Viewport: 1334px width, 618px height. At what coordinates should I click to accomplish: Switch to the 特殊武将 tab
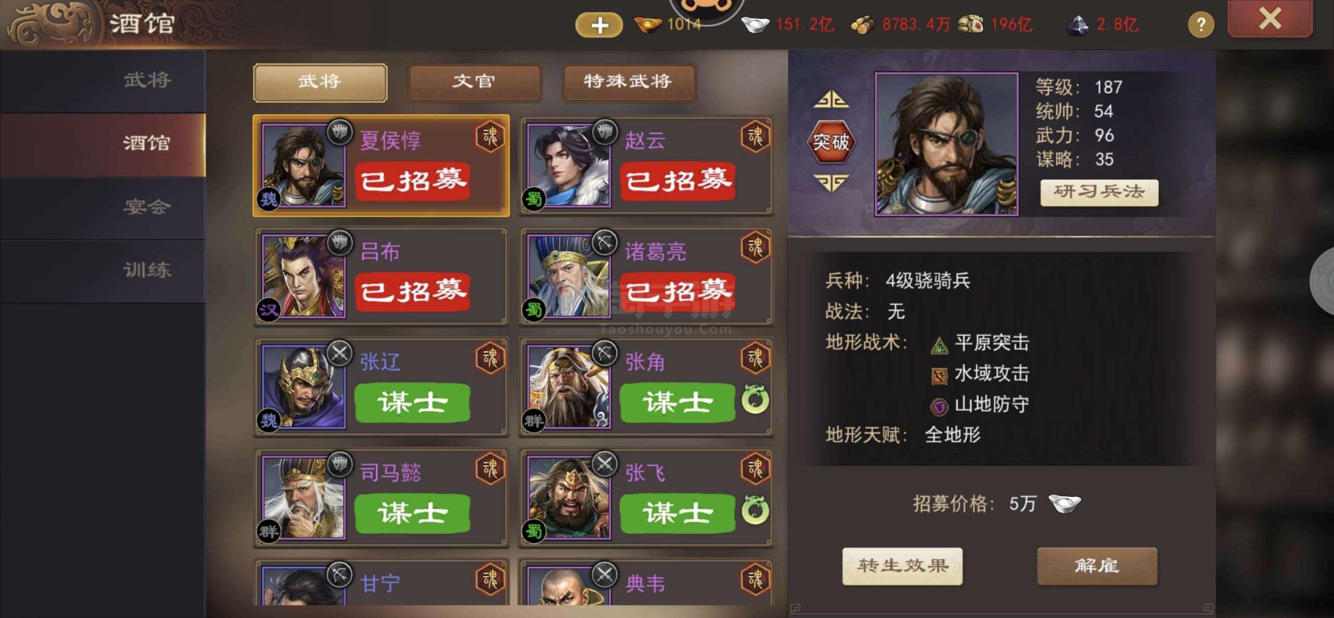pos(628,82)
